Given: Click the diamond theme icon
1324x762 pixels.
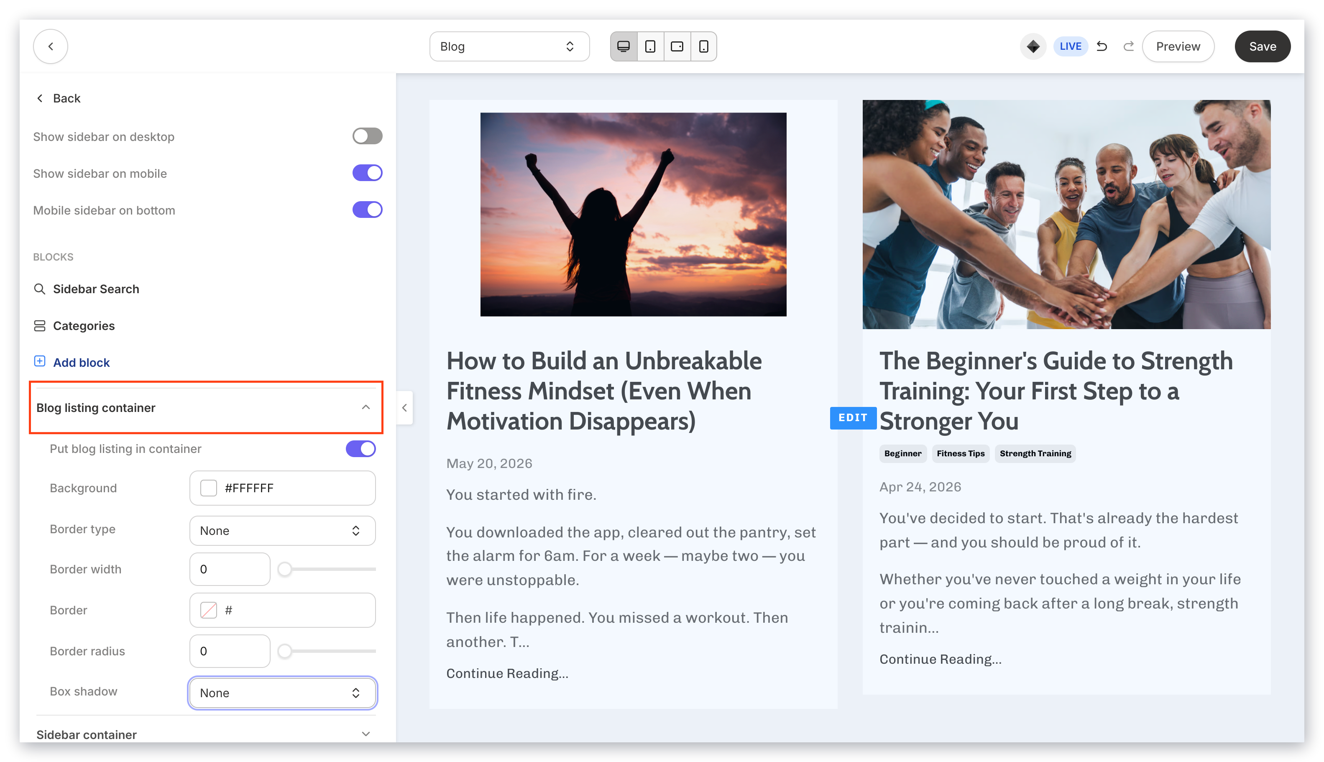Looking at the screenshot, I should point(1033,46).
